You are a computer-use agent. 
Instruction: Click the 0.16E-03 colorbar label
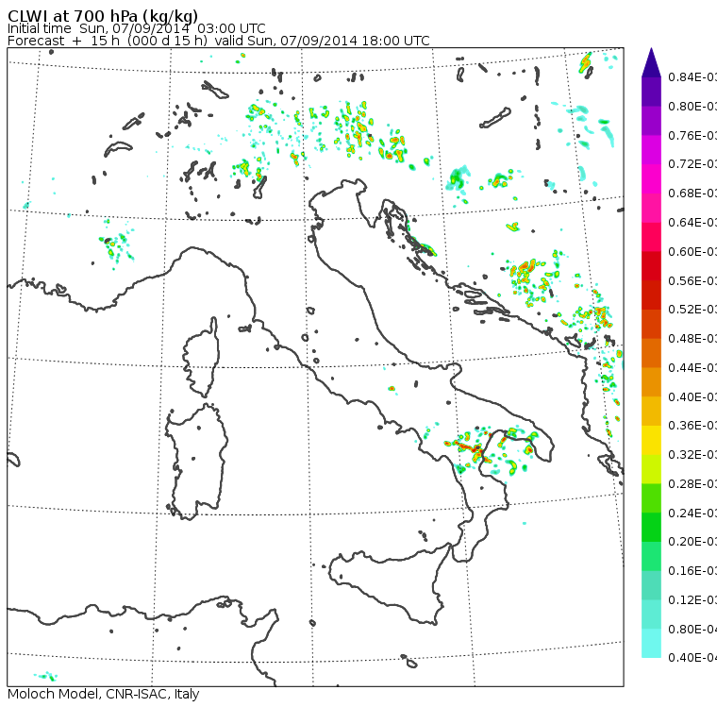692,571
